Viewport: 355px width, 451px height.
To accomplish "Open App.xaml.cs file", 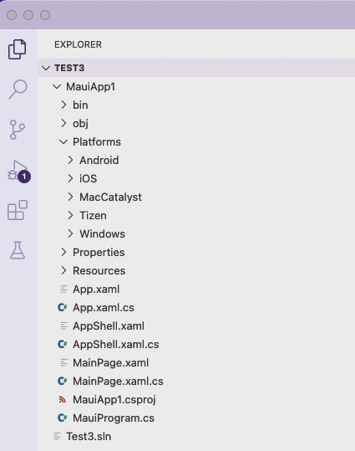I will [196, 307].
